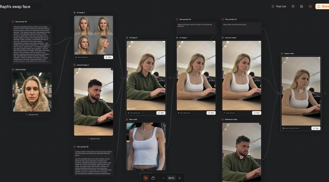The image size is (329, 182).
Task: Click the Raph's swap face workflow title
Action: tap(15, 7)
